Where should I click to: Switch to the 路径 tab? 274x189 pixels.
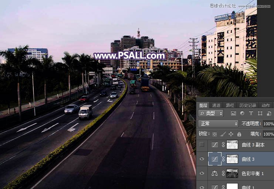(x=230, y=105)
